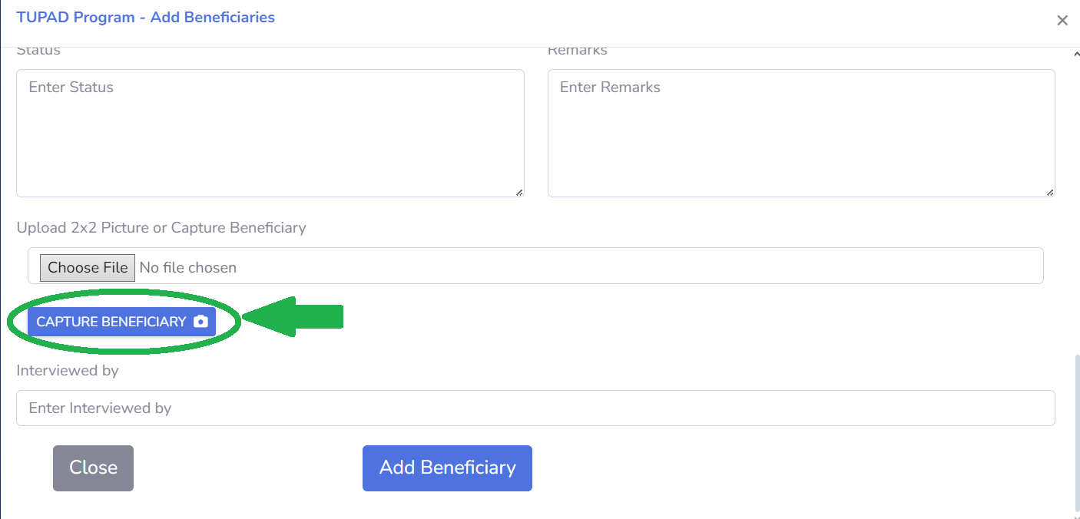Focus the Enter Status text area

(270, 134)
